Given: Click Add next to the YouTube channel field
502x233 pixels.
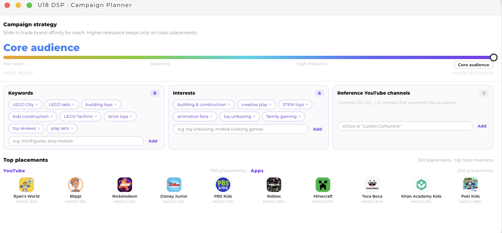Looking at the screenshot, I should point(482,126).
